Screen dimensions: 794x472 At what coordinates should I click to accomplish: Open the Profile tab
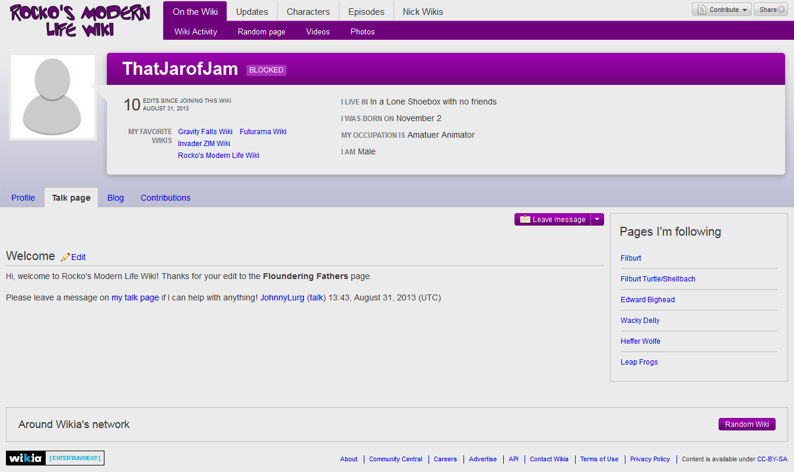(23, 198)
